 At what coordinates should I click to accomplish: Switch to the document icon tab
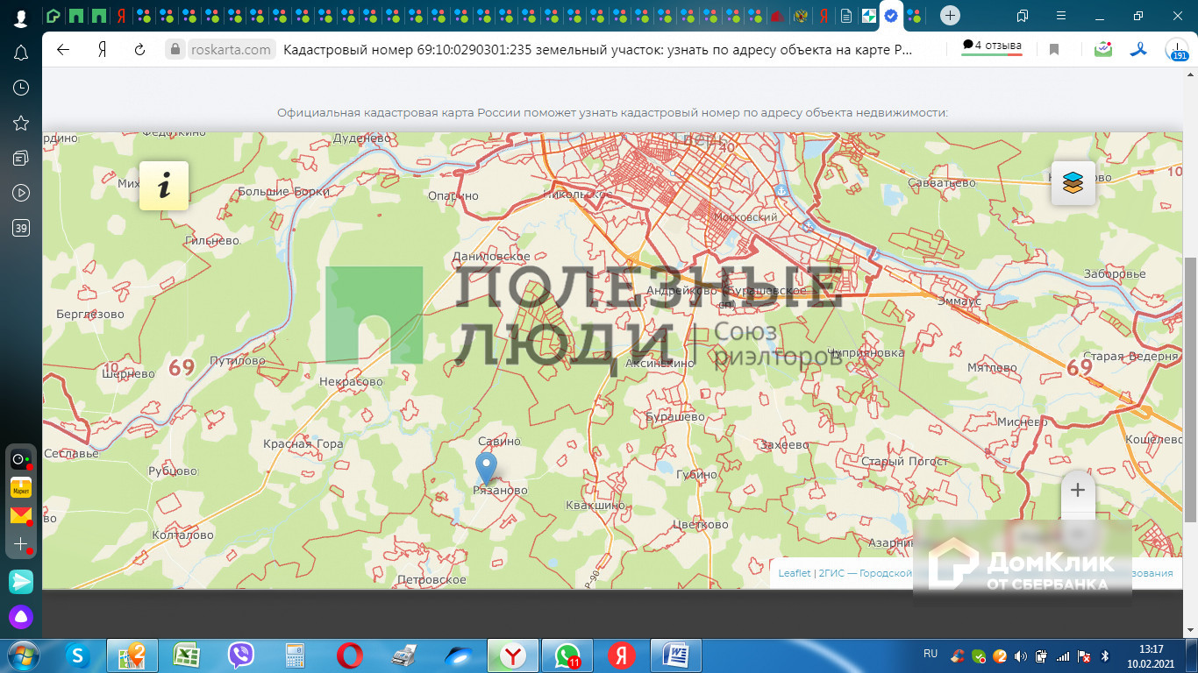(x=845, y=16)
